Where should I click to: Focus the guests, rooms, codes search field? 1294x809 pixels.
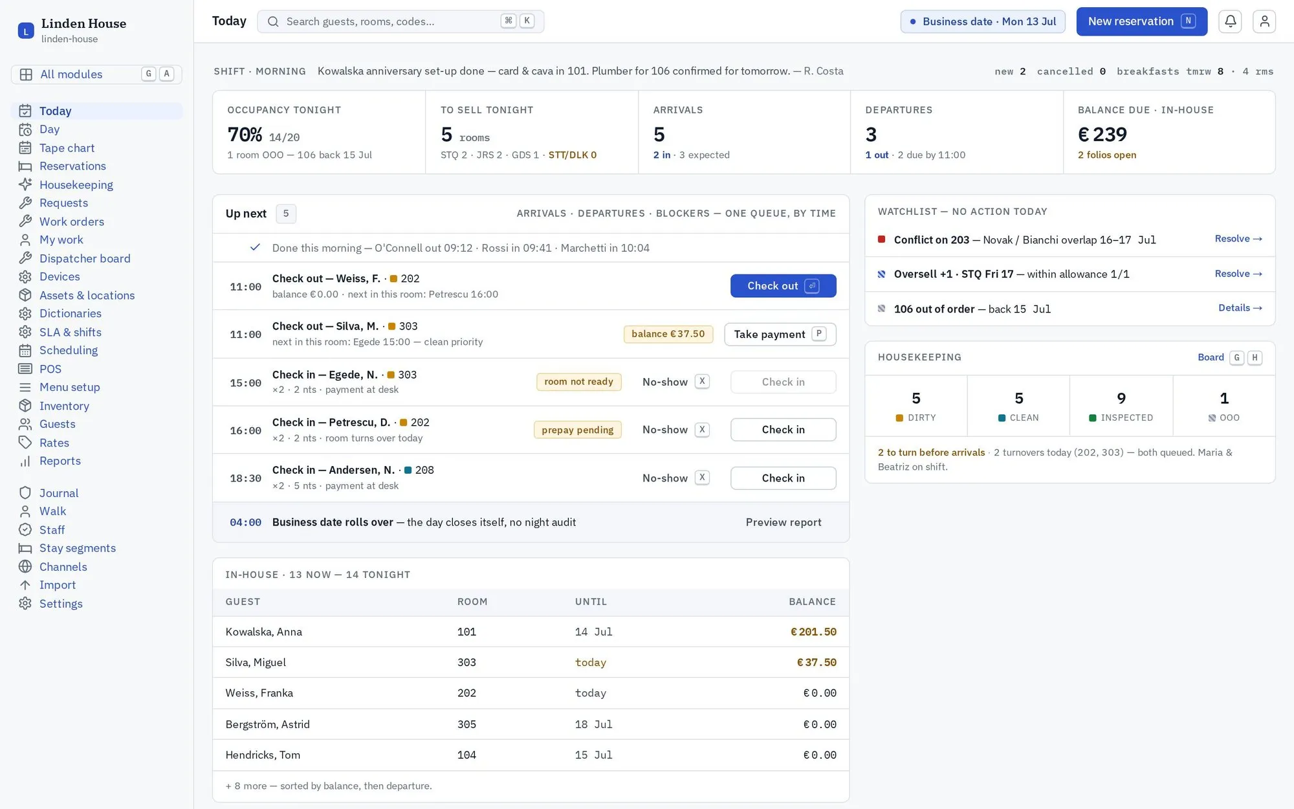pyautogui.click(x=400, y=21)
